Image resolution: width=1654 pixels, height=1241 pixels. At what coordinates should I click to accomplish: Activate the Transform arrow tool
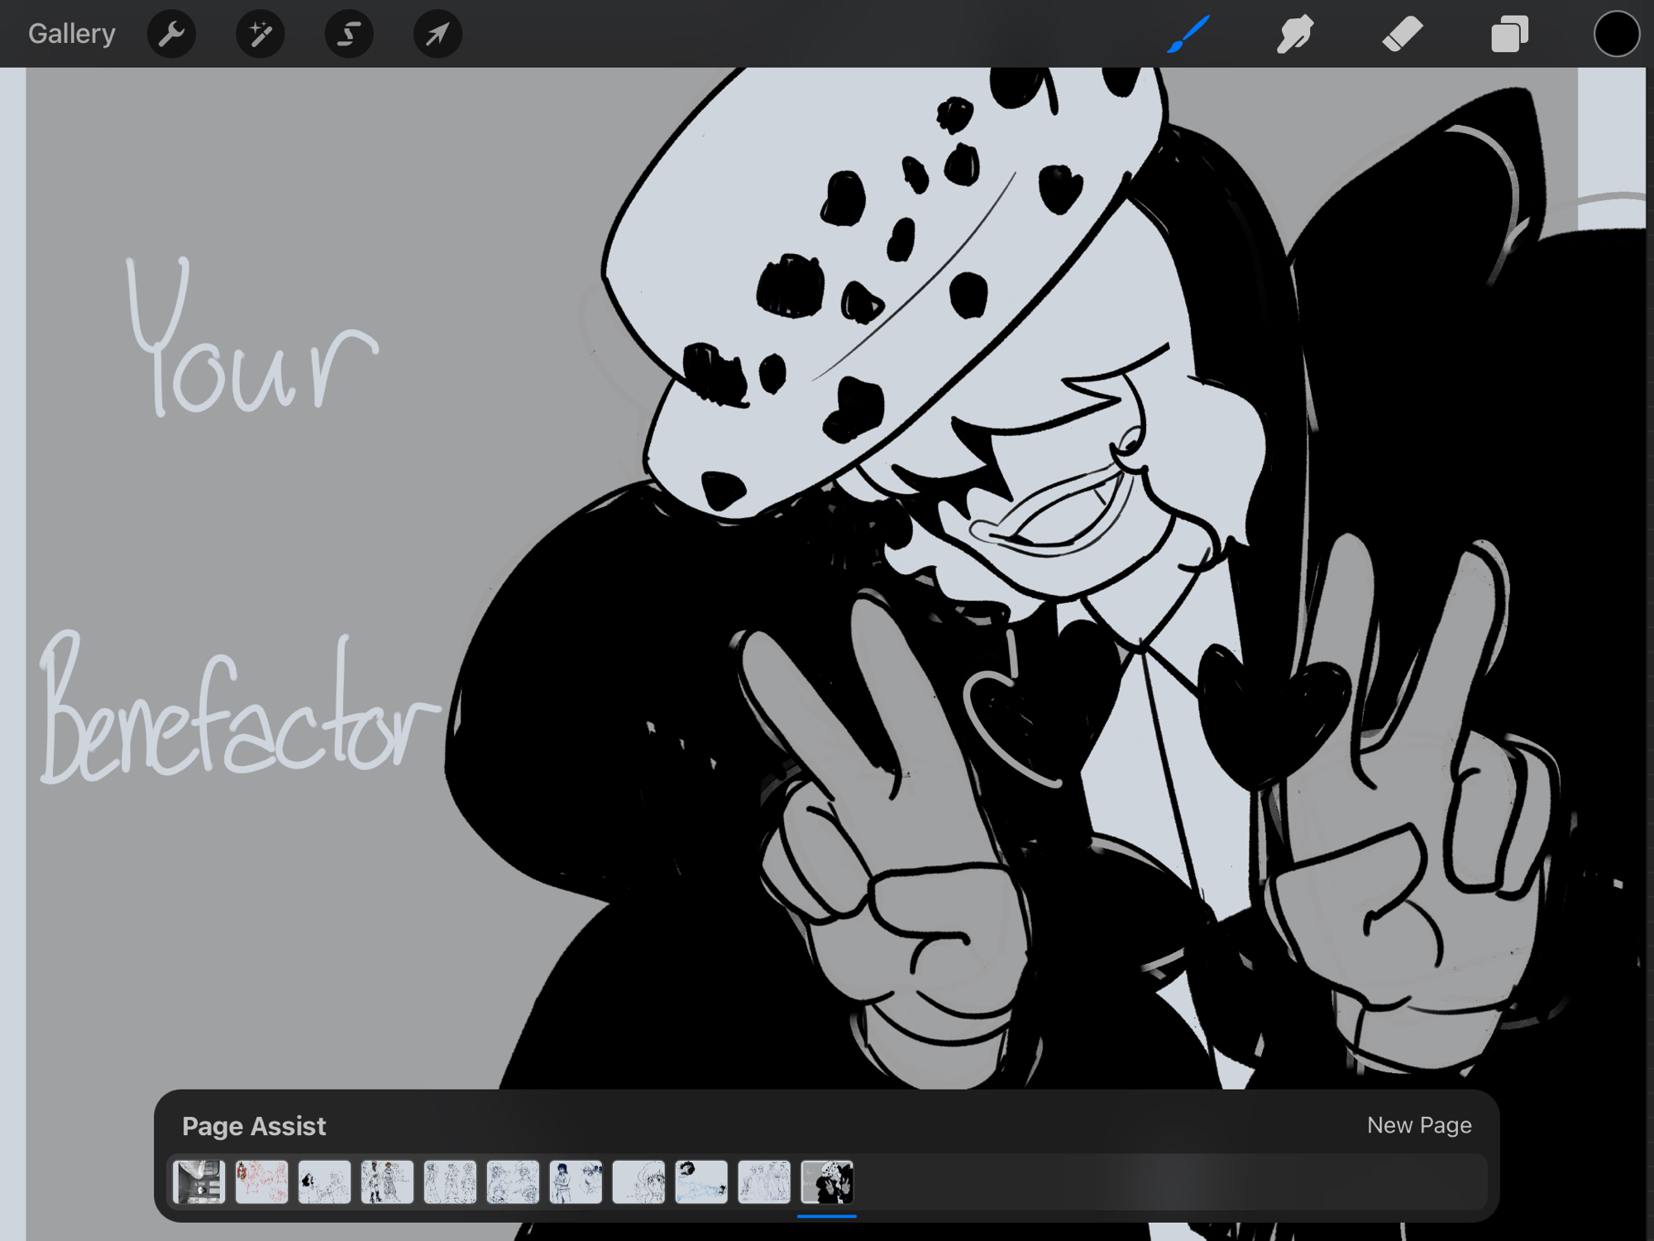pos(437,34)
